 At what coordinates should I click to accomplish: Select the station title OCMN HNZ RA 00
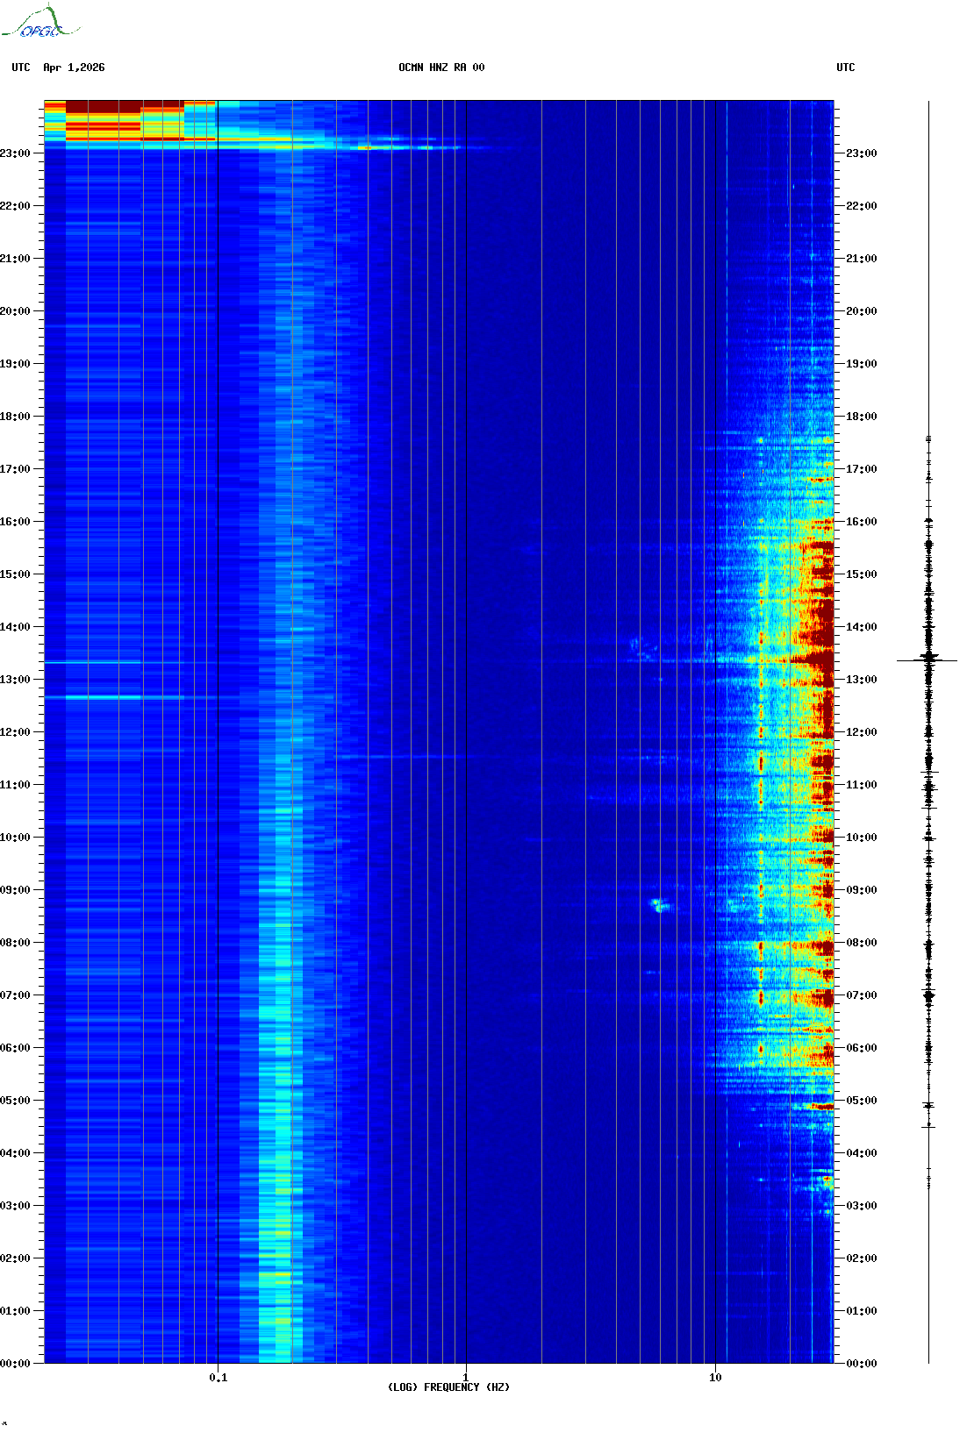pyautogui.click(x=441, y=68)
